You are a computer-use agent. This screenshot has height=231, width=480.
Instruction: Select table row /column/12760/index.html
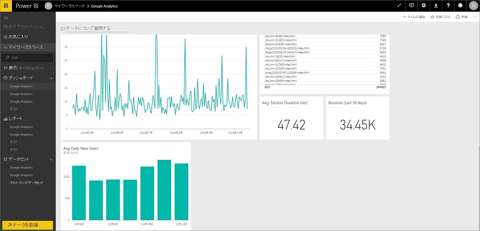pos(325,65)
